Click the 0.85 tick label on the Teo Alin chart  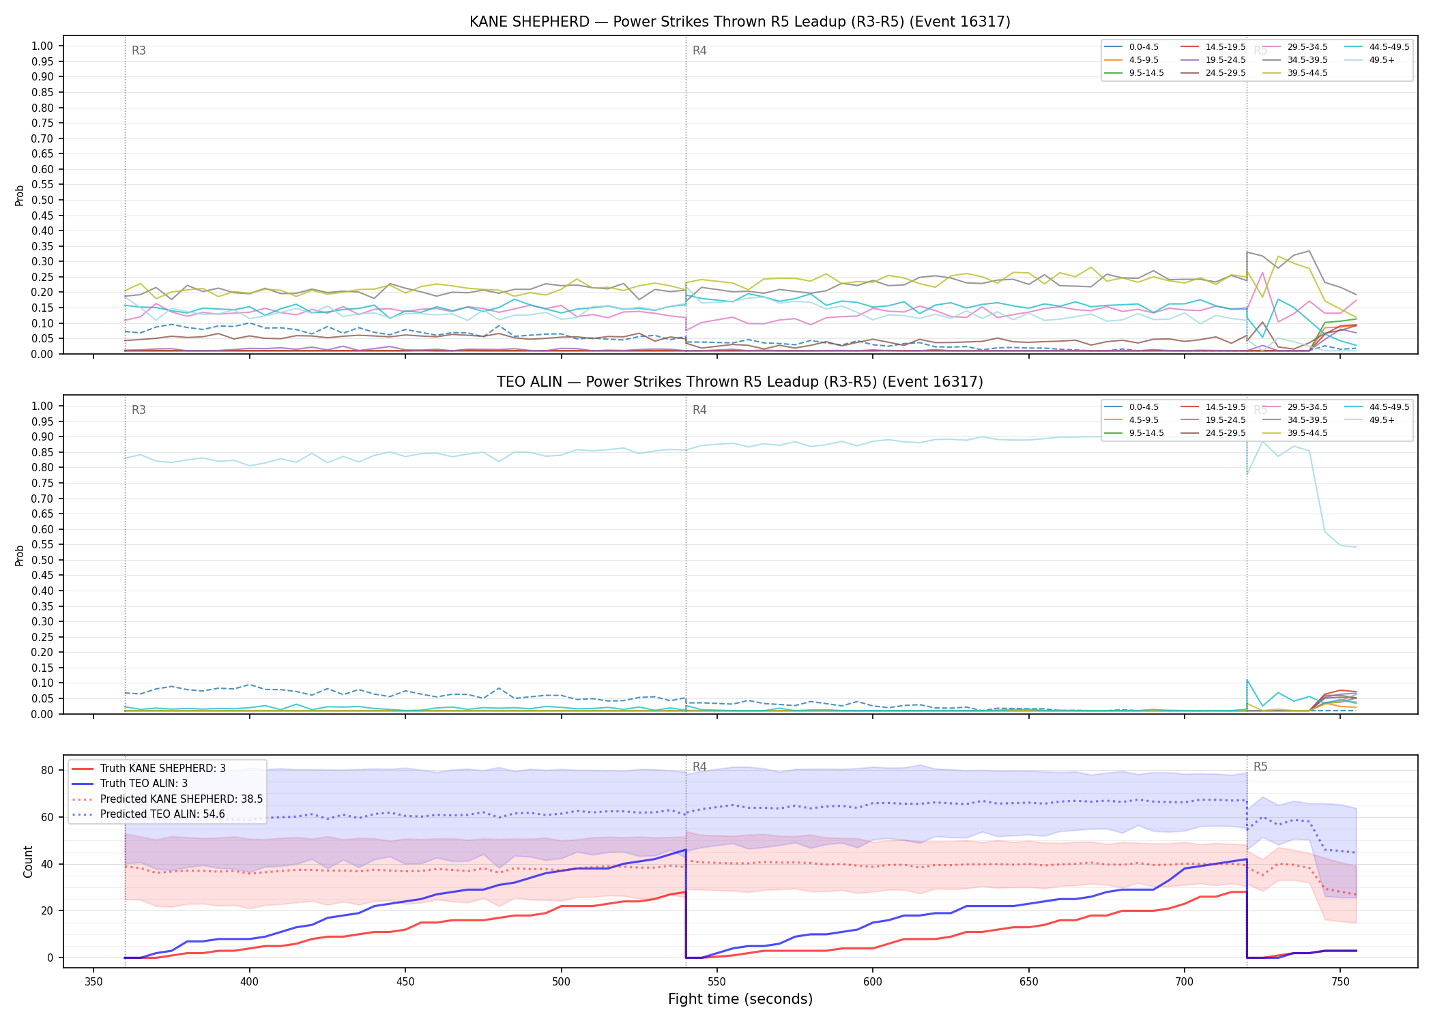pyautogui.click(x=42, y=452)
